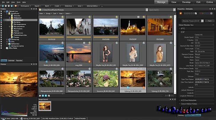Click the embedded-data icon on DSC01118 thumbnail
The image size is (216, 120).
pyautogui.click(x=62, y=17)
